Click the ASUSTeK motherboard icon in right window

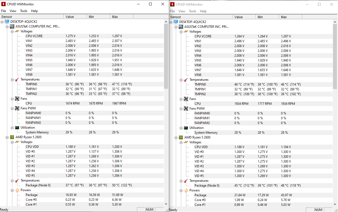point(181,27)
